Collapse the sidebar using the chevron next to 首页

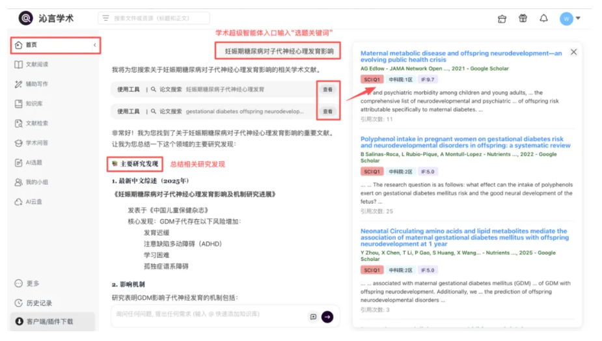point(95,45)
